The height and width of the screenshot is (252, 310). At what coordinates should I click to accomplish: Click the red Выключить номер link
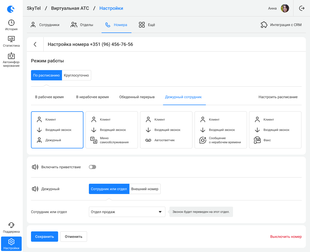286,237
